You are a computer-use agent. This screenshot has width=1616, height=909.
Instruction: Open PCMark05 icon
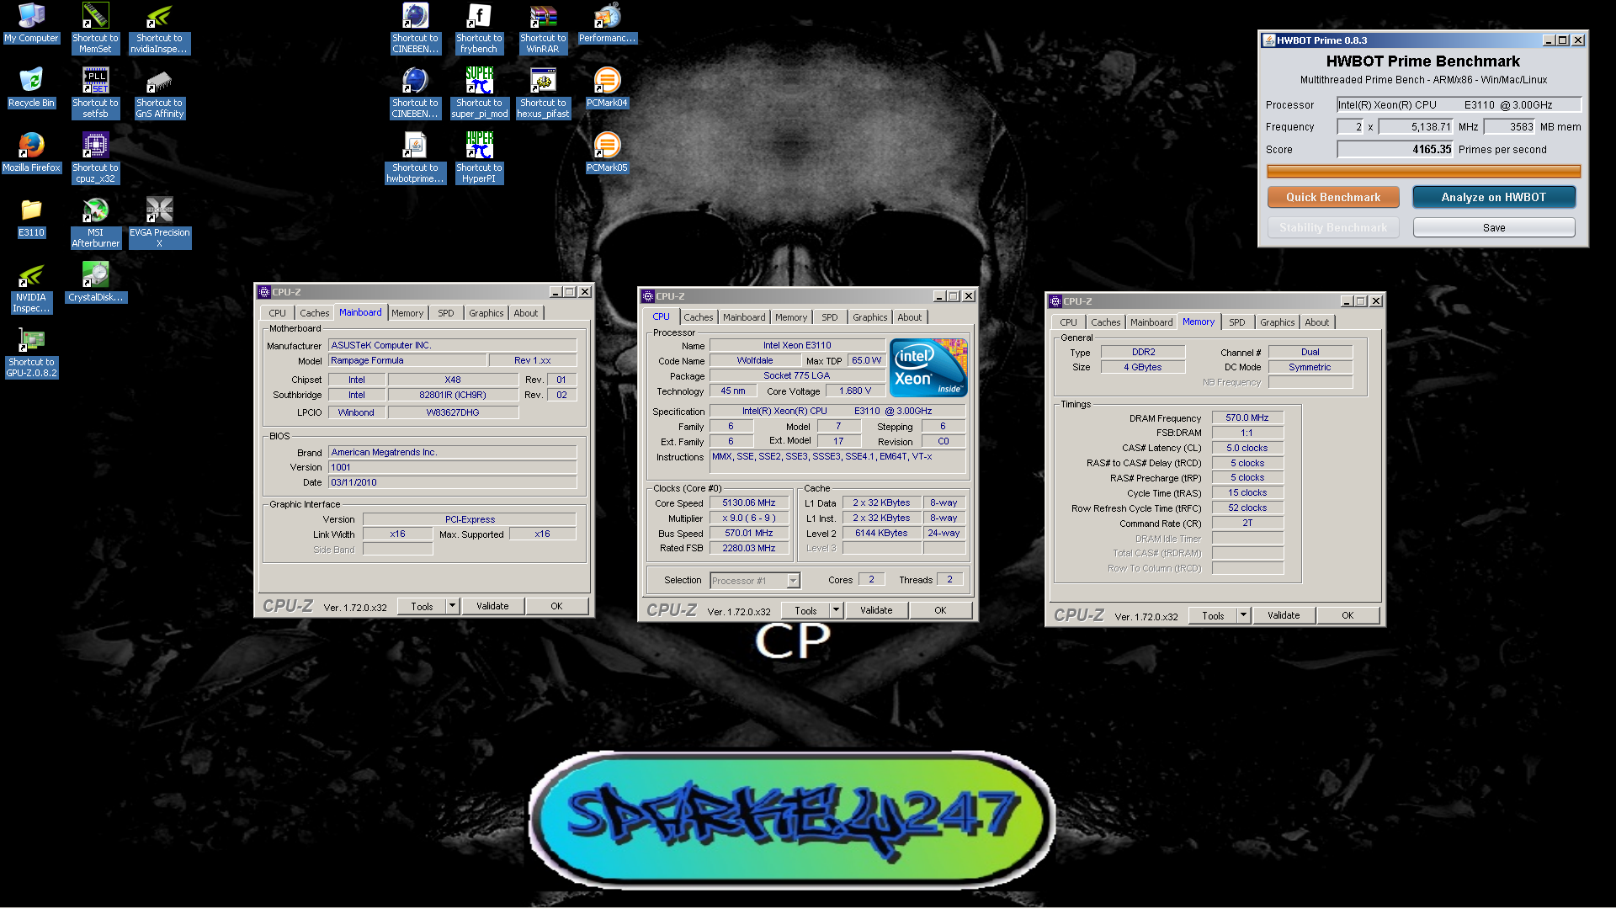(x=607, y=152)
